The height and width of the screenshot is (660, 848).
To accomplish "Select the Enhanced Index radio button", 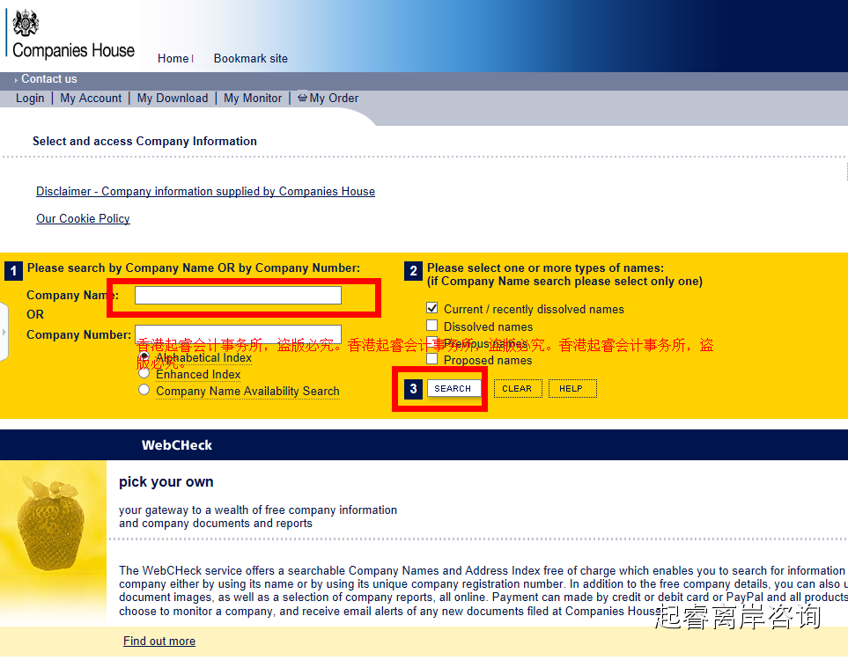I will click(x=144, y=373).
